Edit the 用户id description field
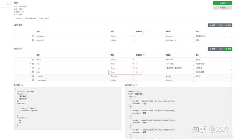 213,76
